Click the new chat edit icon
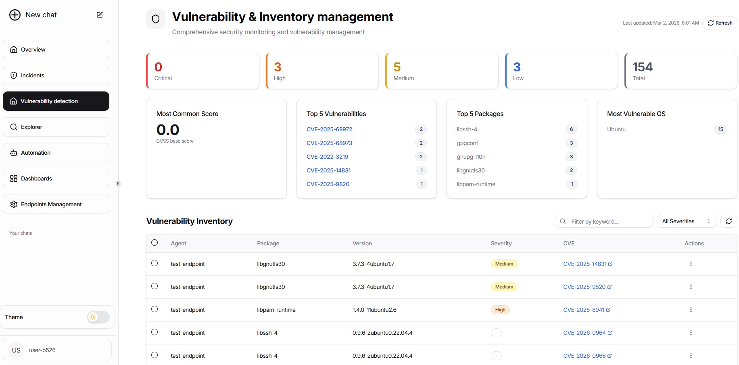 [100, 15]
